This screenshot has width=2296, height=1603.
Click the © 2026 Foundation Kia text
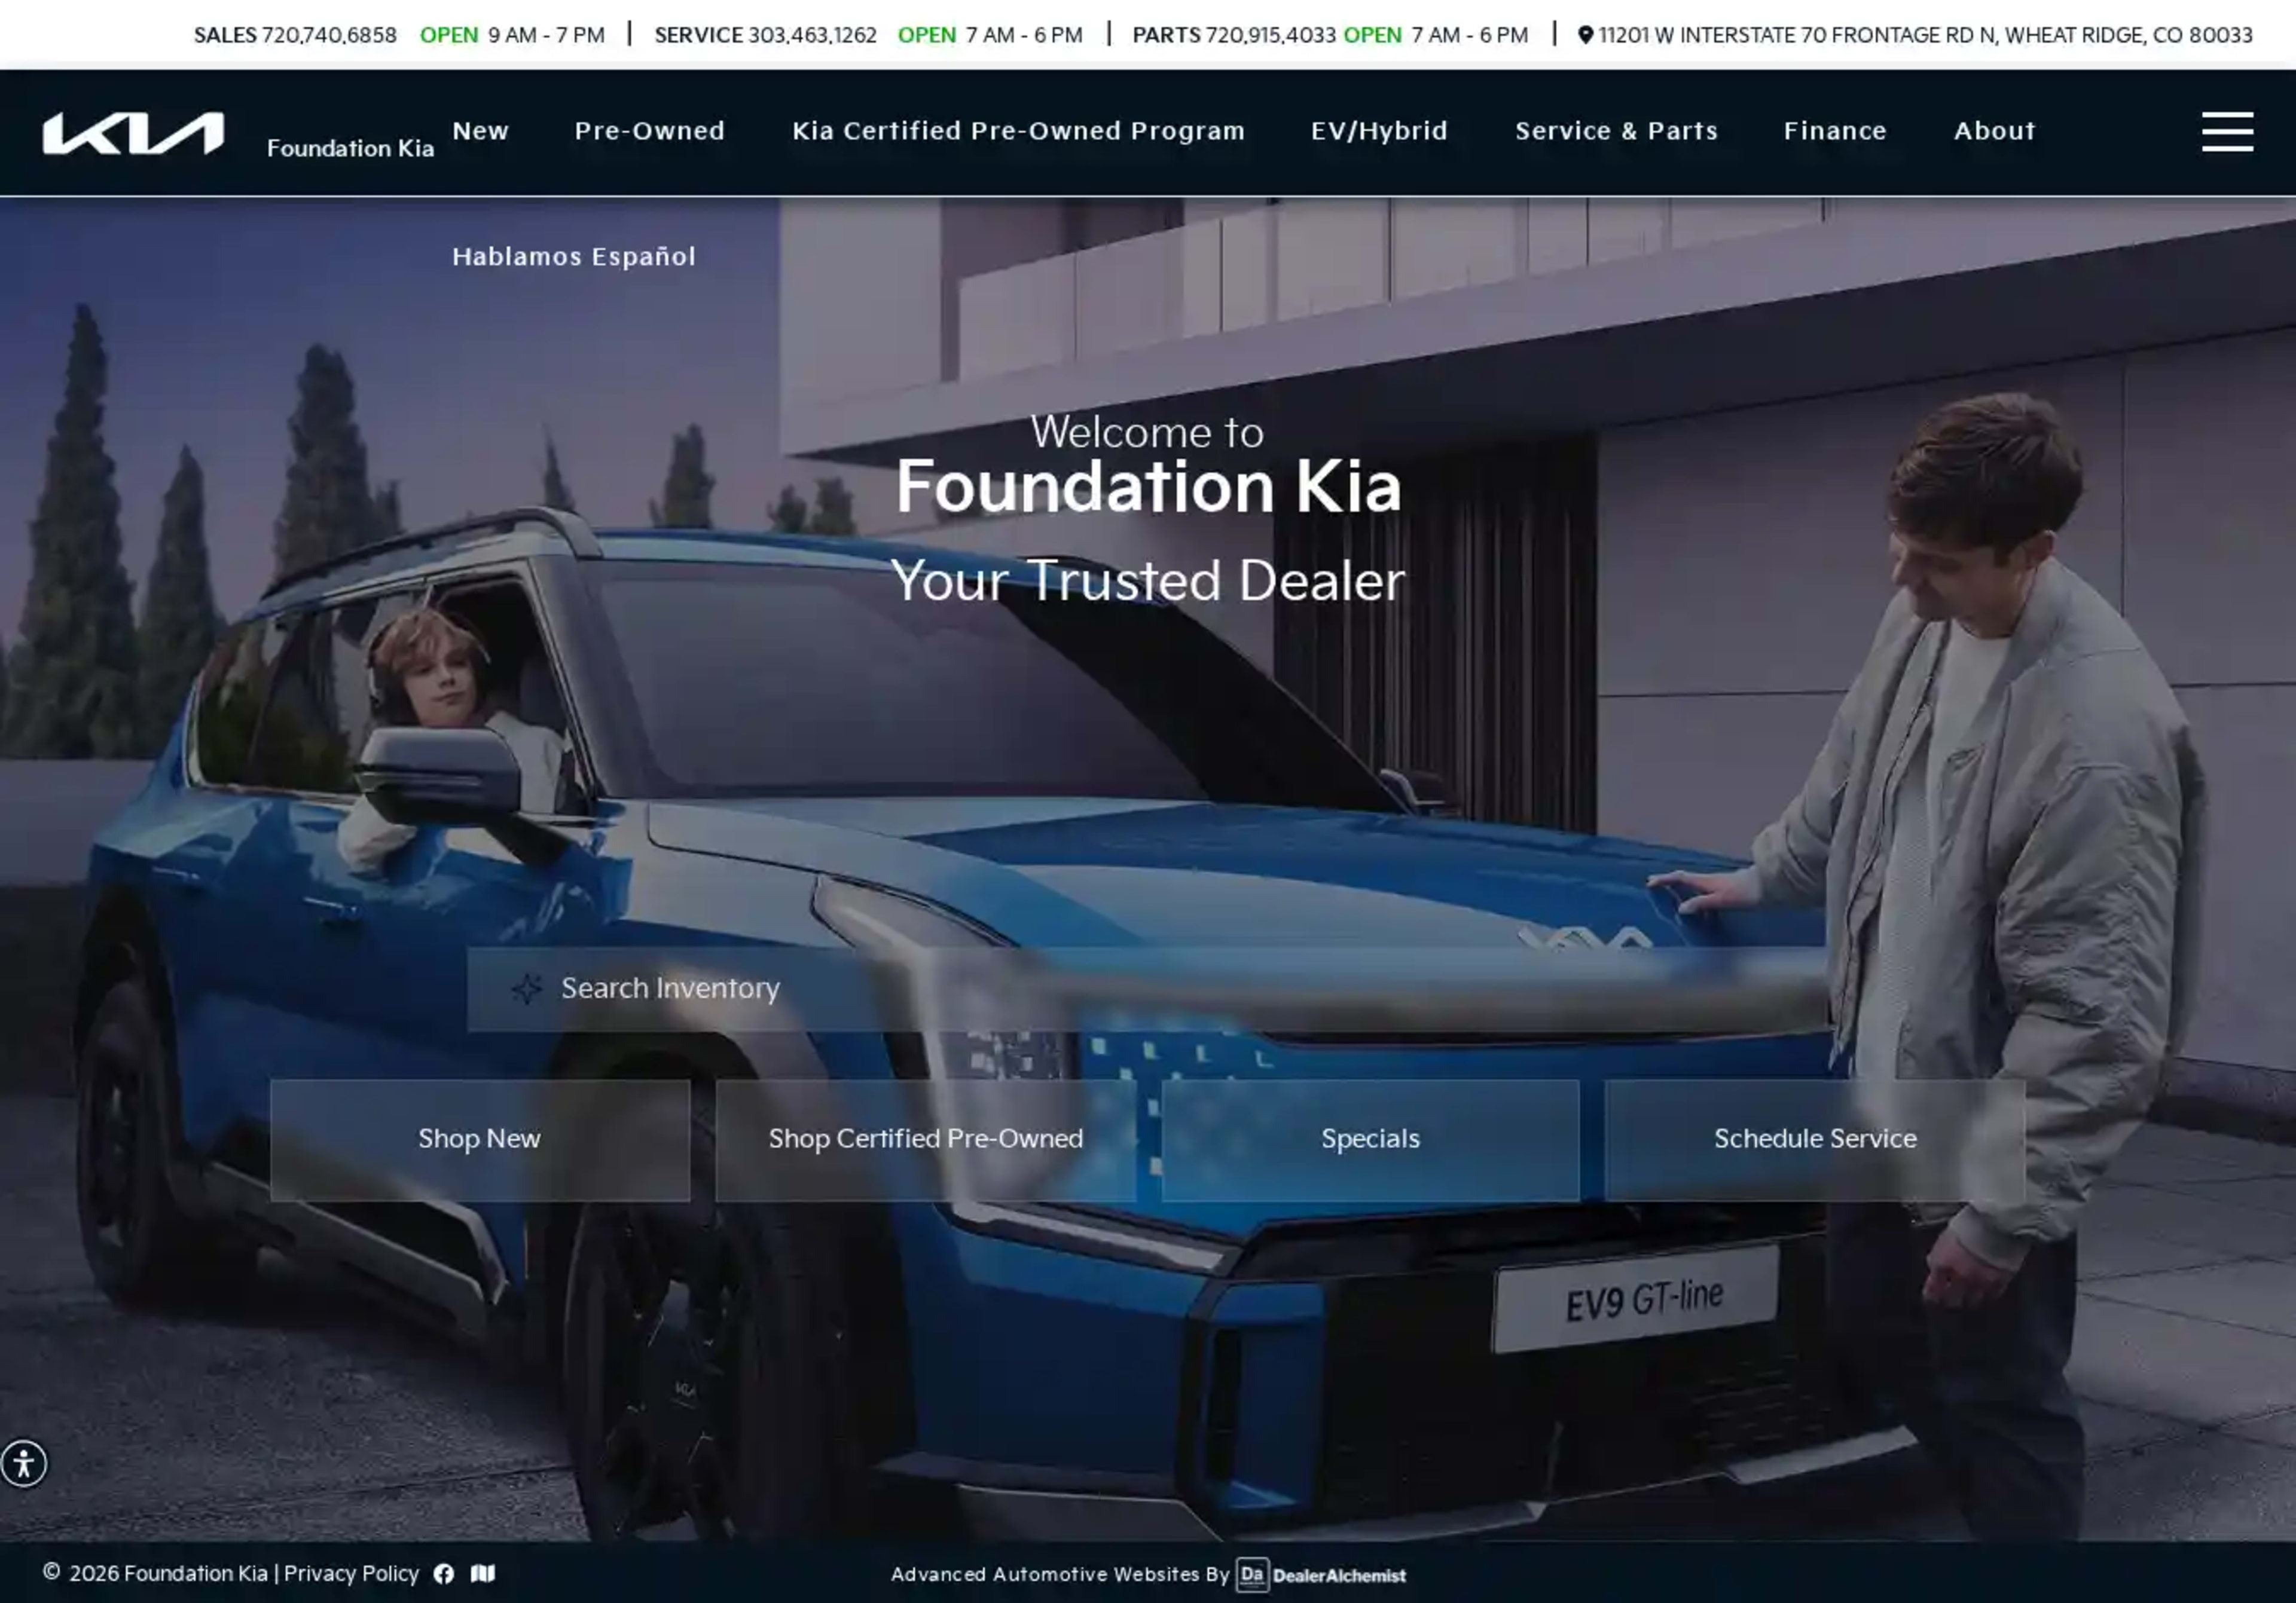point(155,1574)
